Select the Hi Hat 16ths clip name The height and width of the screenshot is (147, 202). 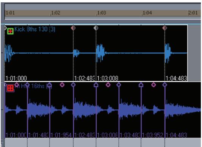pos(33,86)
